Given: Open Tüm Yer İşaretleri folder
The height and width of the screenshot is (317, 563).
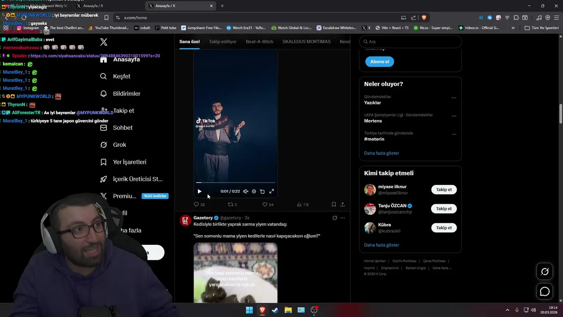Looking at the screenshot, I should 541,28.
